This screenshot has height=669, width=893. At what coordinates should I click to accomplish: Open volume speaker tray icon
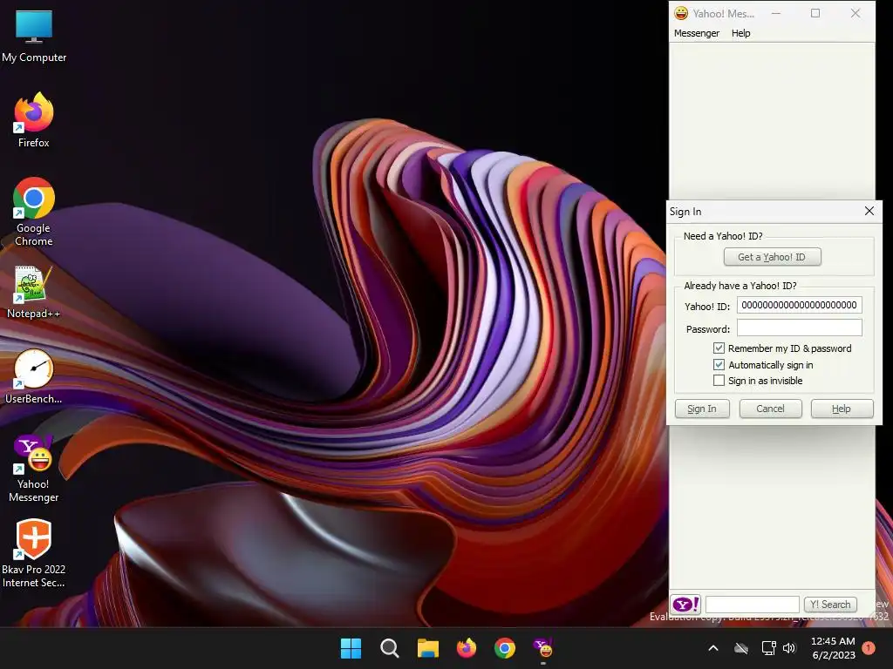pyautogui.click(x=789, y=648)
